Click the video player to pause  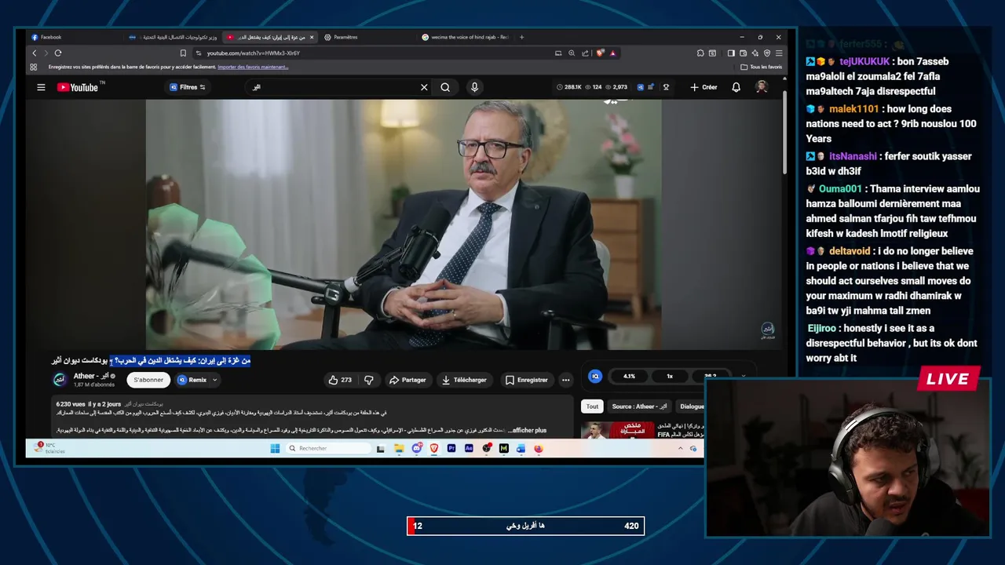(403, 224)
